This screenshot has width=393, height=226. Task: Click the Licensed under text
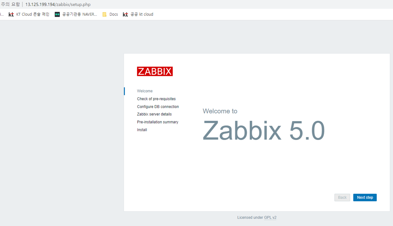click(250, 217)
